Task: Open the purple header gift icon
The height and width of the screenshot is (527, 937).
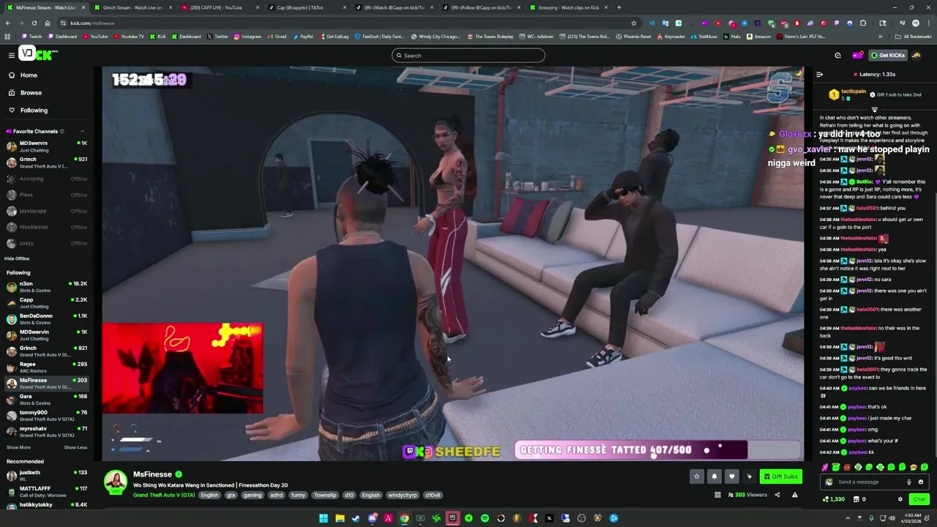Action: [857, 56]
